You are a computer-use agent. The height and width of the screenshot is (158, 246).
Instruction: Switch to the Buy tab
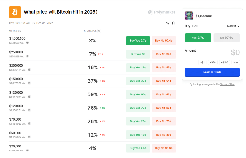point(187,26)
